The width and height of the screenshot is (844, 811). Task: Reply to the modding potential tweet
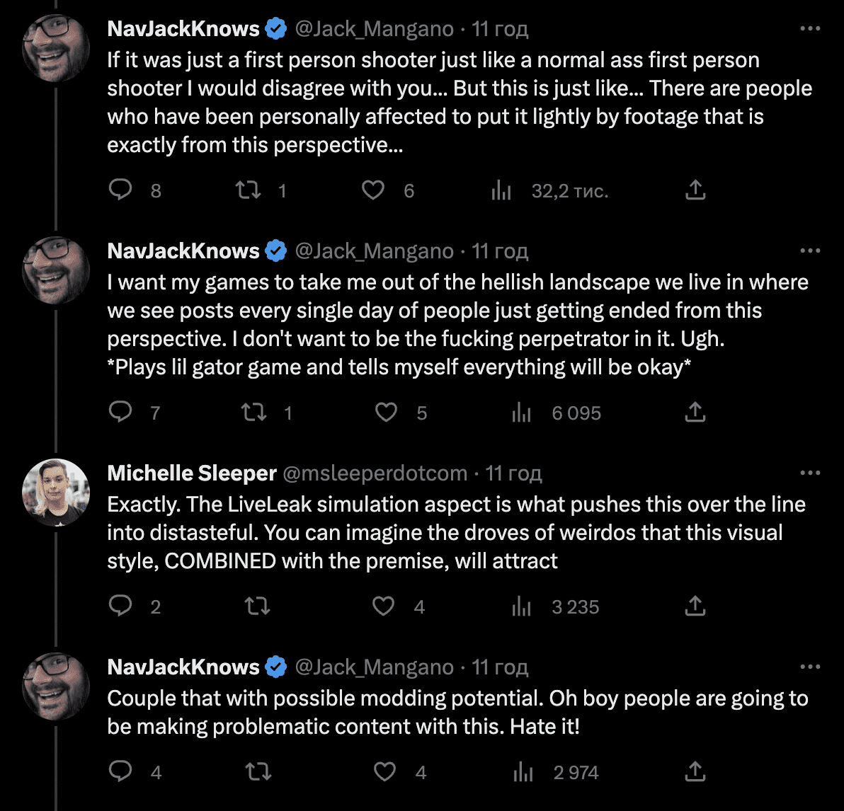pyautogui.click(x=120, y=771)
